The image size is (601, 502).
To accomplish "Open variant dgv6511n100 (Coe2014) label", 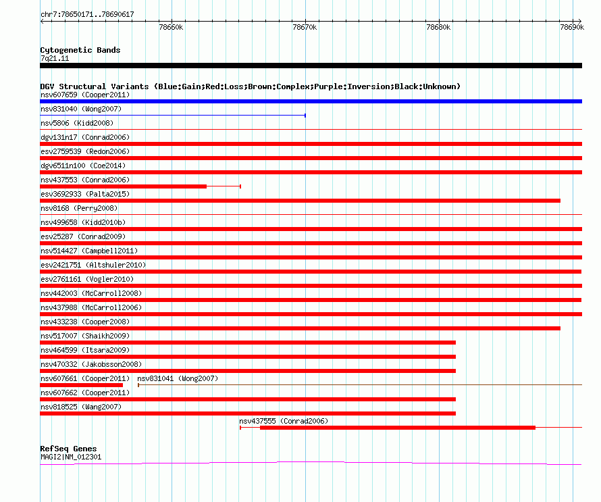I will [x=83, y=166].
